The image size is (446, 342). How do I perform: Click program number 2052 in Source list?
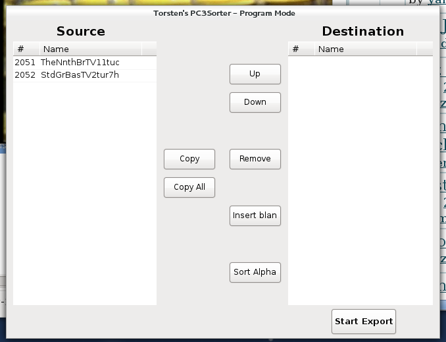tap(25, 75)
